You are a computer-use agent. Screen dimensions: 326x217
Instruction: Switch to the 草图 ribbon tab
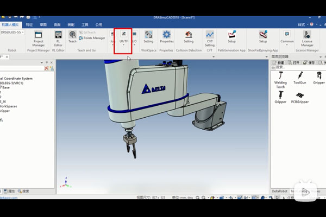click(x=43, y=25)
